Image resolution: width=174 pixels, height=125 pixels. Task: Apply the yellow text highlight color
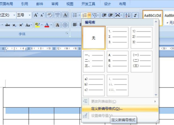(37, 25)
